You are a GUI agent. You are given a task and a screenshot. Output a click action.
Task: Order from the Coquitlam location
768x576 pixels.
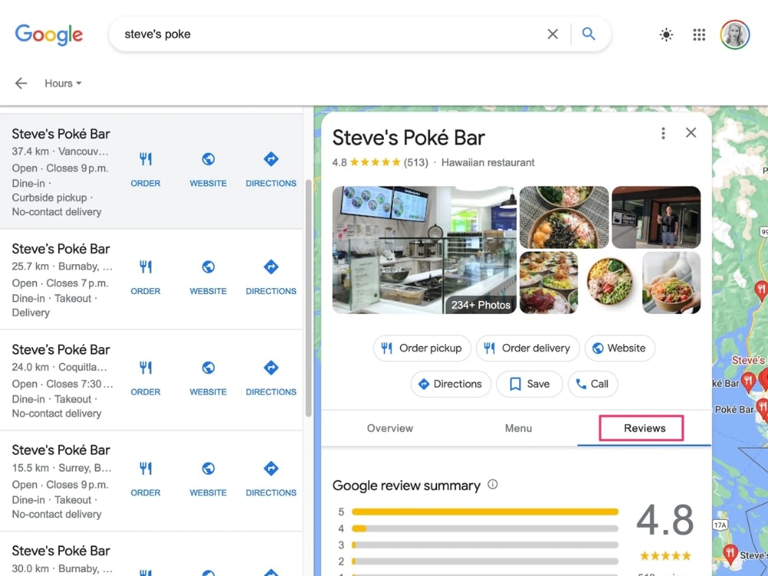(x=145, y=378)
